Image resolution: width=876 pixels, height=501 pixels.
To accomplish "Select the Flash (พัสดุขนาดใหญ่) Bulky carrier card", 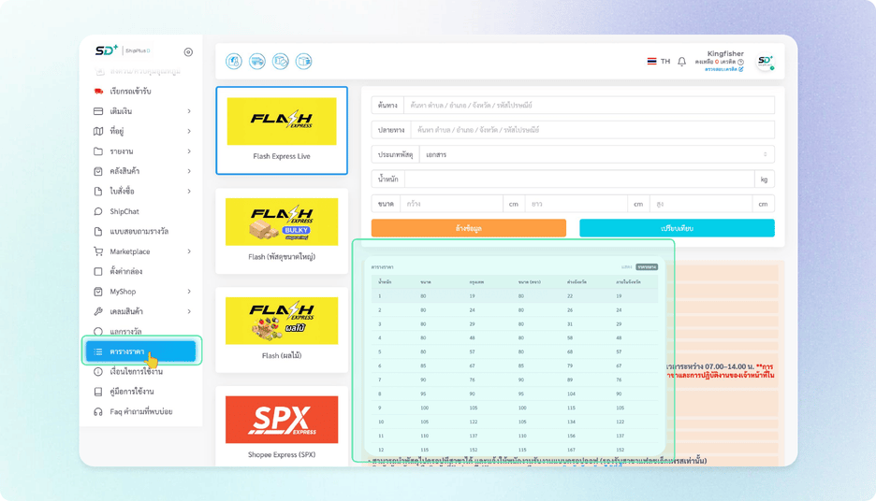I will pyautogui.click(x=282, y=231).
